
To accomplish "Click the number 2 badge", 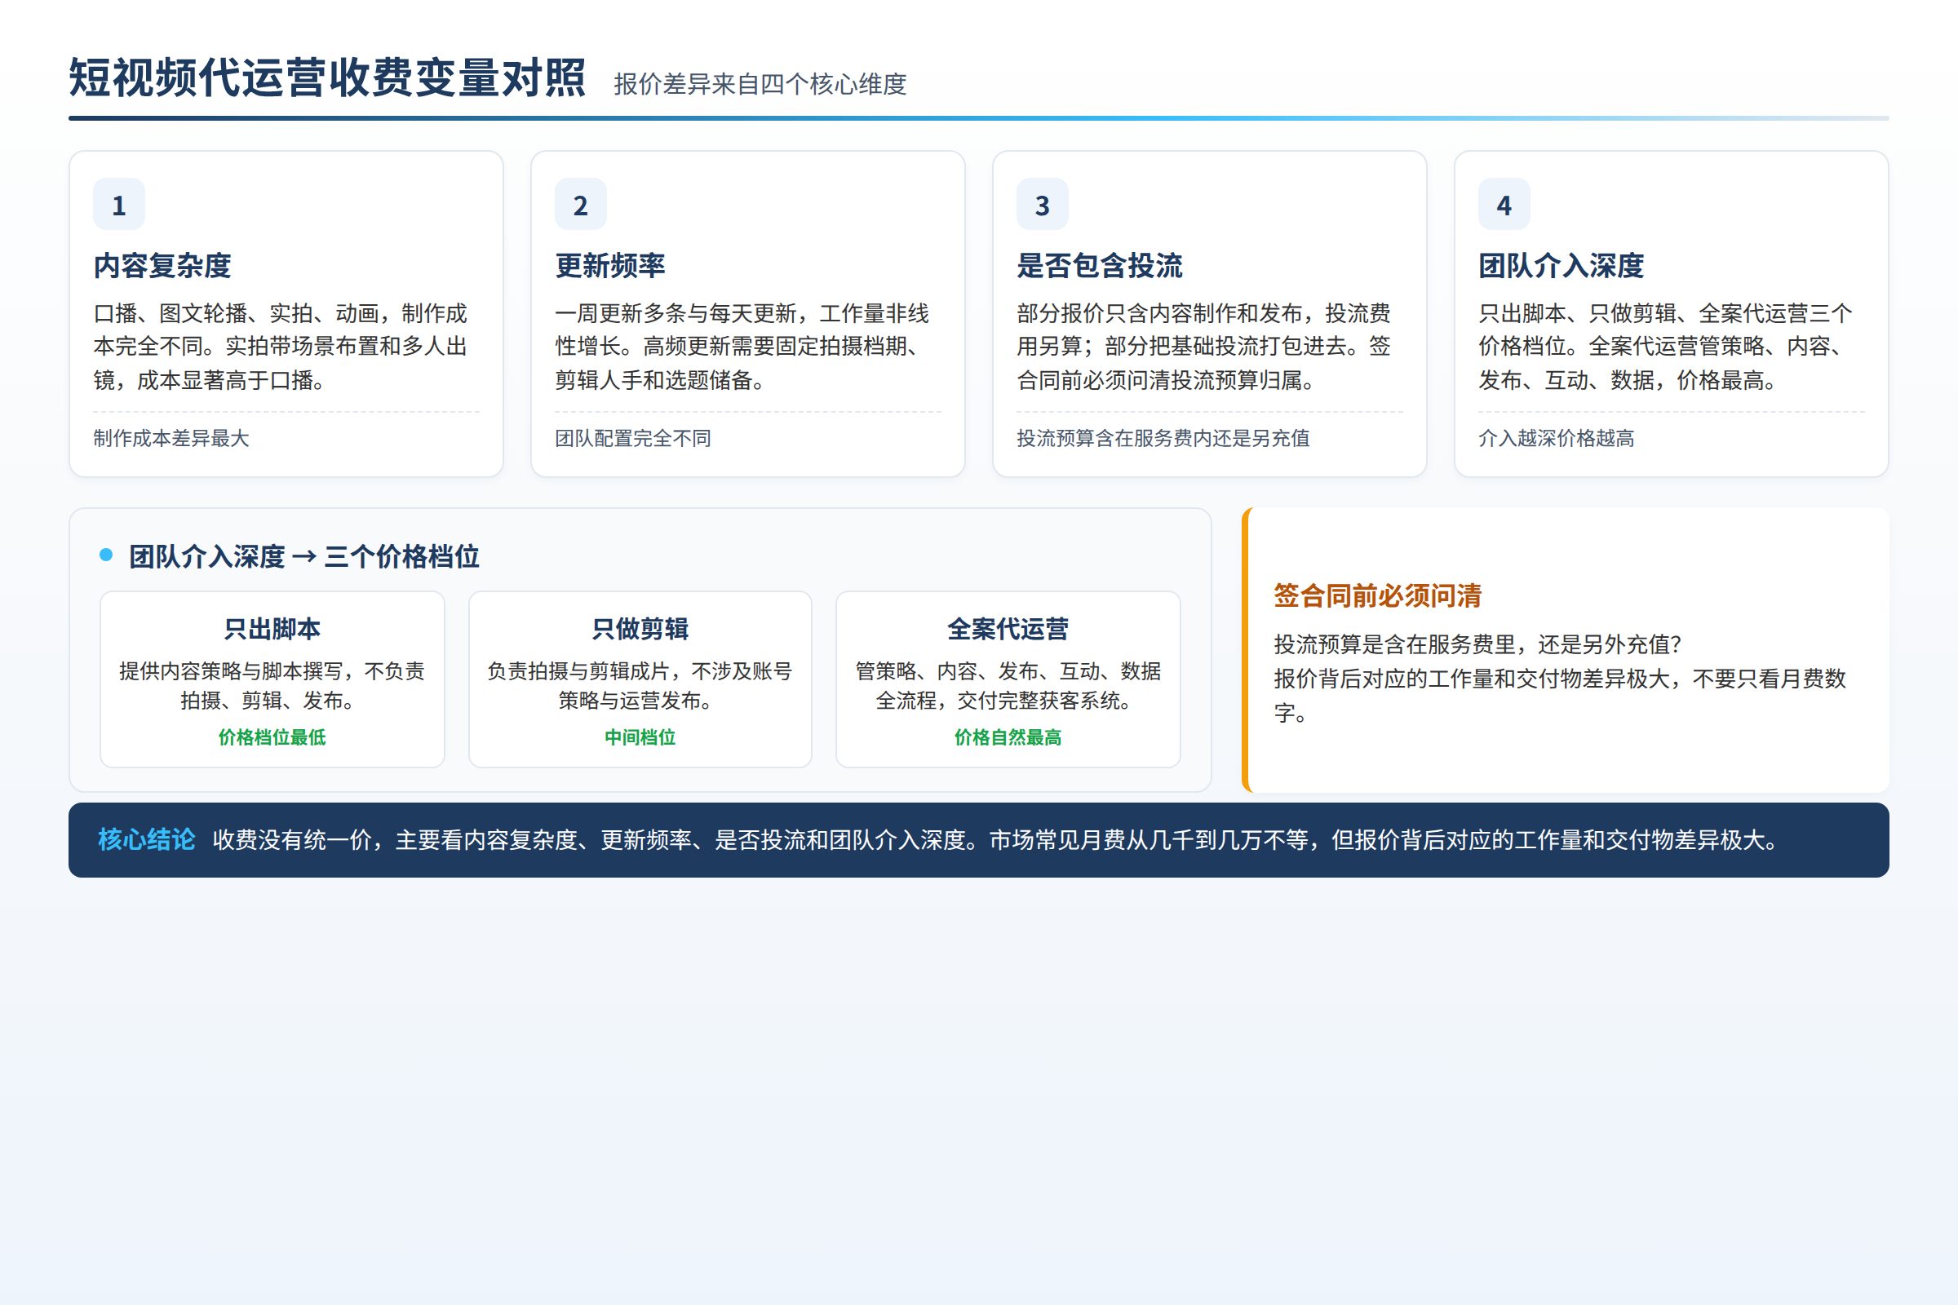I will [x=580, y=204].
